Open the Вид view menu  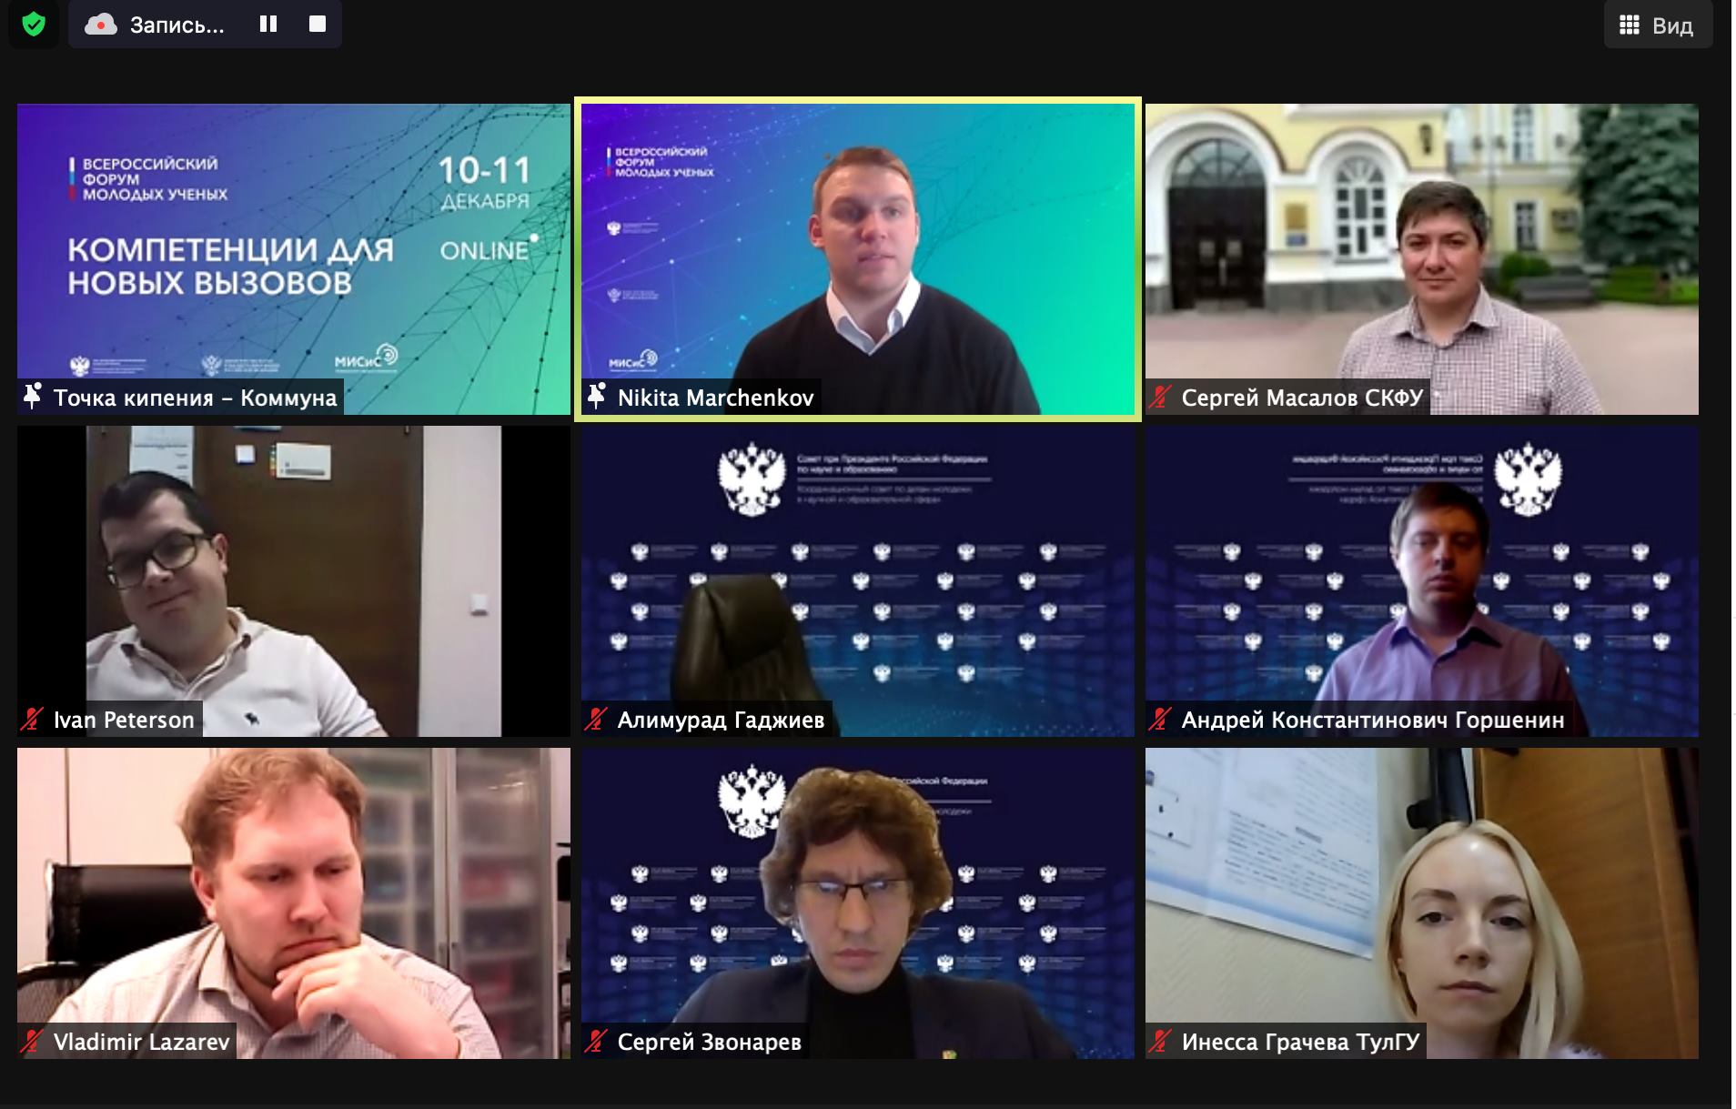[1658, 25]
